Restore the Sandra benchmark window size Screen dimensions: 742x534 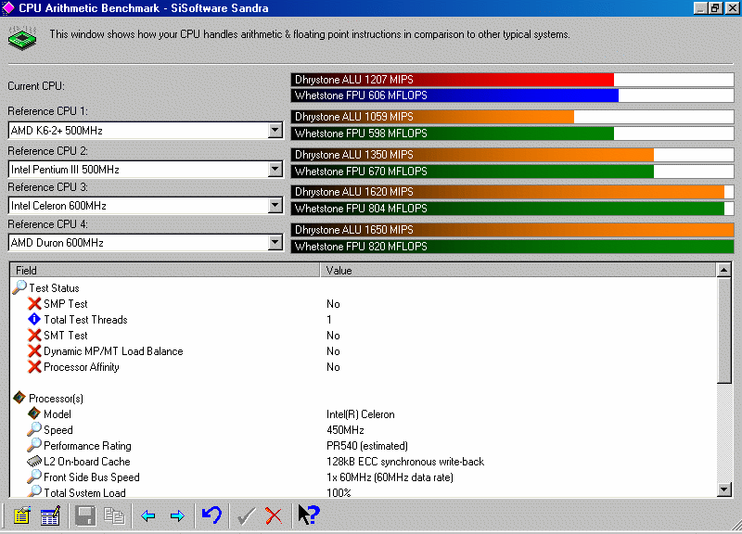715,7
